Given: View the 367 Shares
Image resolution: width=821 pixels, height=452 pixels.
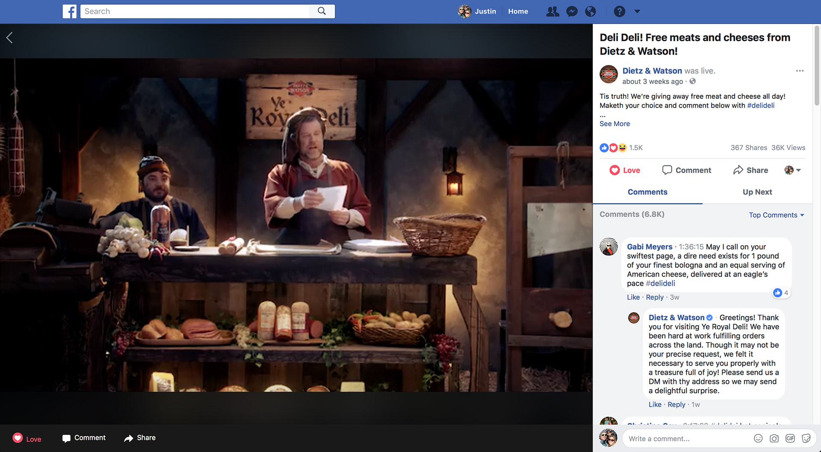Looking at the screenshot, I should pos(749,148).
